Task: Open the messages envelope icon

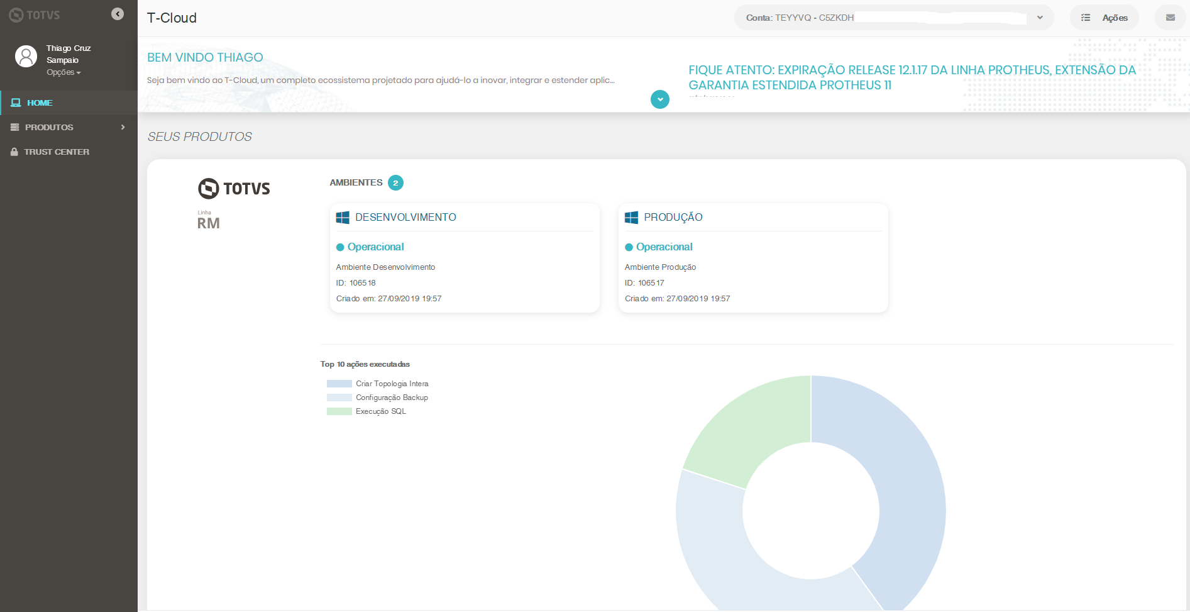Action: [x=1170, y=17]
